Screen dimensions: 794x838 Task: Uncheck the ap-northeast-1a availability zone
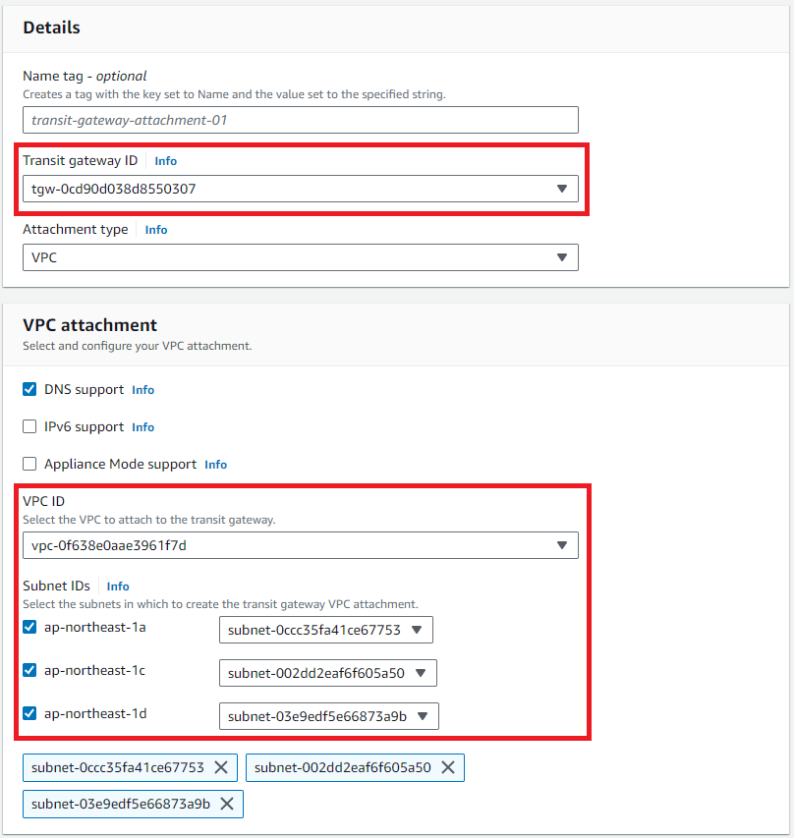29,627
